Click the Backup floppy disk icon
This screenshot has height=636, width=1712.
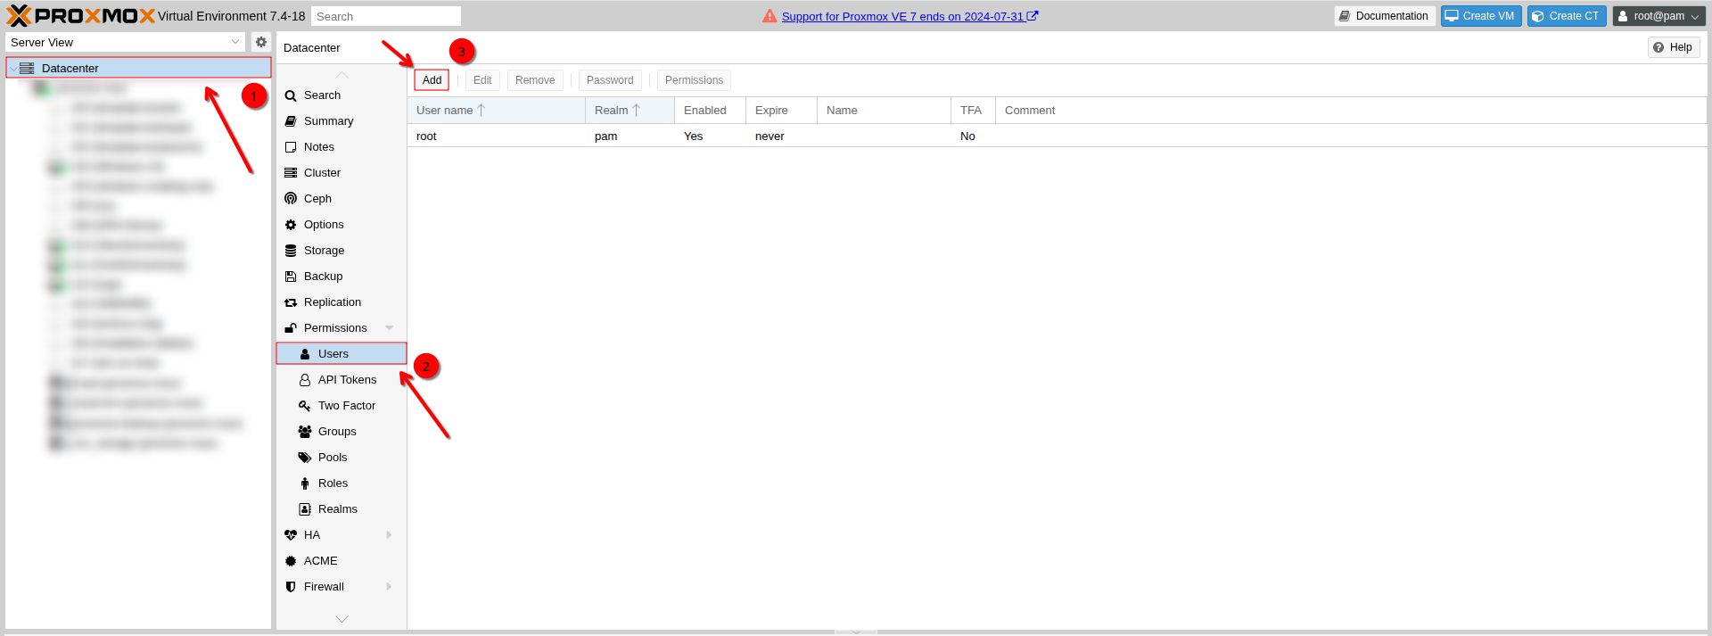click(x=291, y=277)
